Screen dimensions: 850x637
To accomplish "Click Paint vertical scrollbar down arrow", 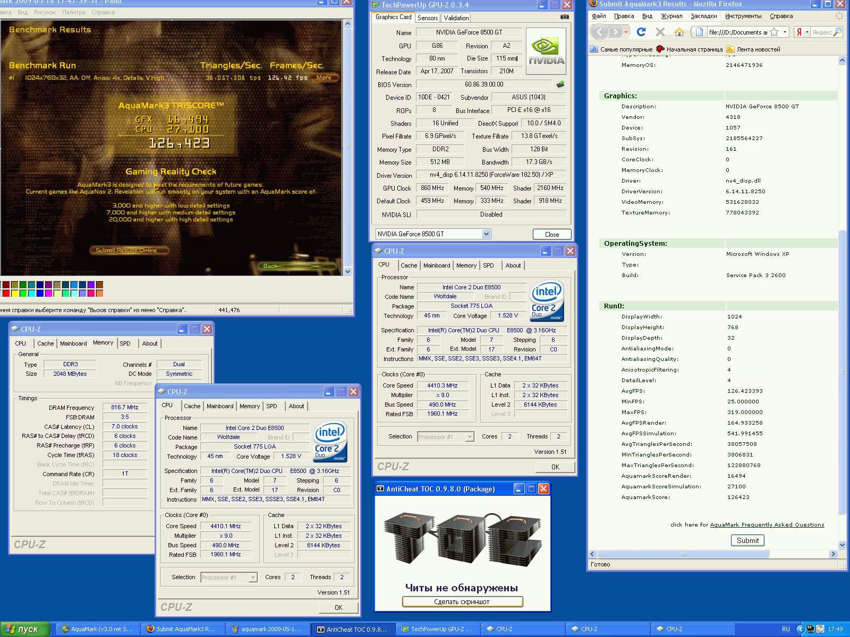I will coord(348,271).
